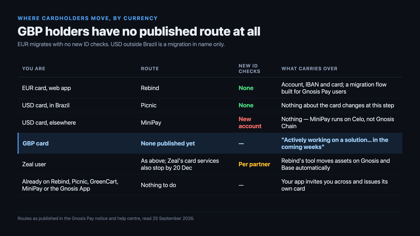Screen dimensions: 420x236
Task: Click the 'Rebind' route cell
Action: tap(150, 88)
